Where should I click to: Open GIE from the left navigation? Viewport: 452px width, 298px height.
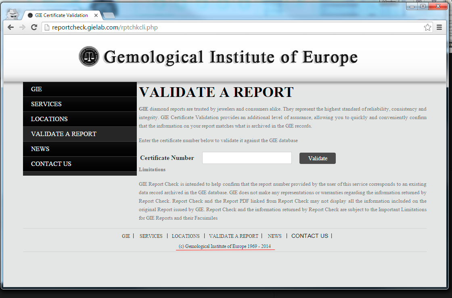(36, 89)
